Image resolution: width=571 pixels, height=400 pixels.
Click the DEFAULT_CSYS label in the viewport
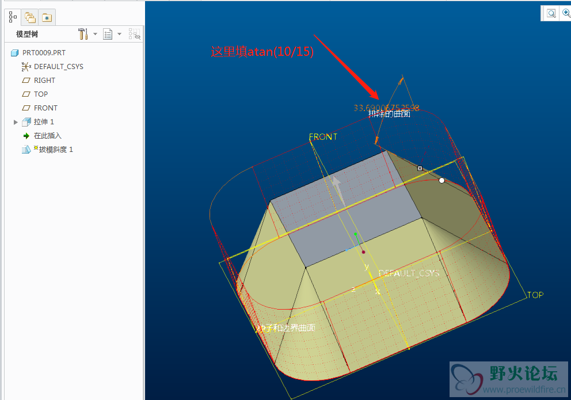click(x=409, y=273)
